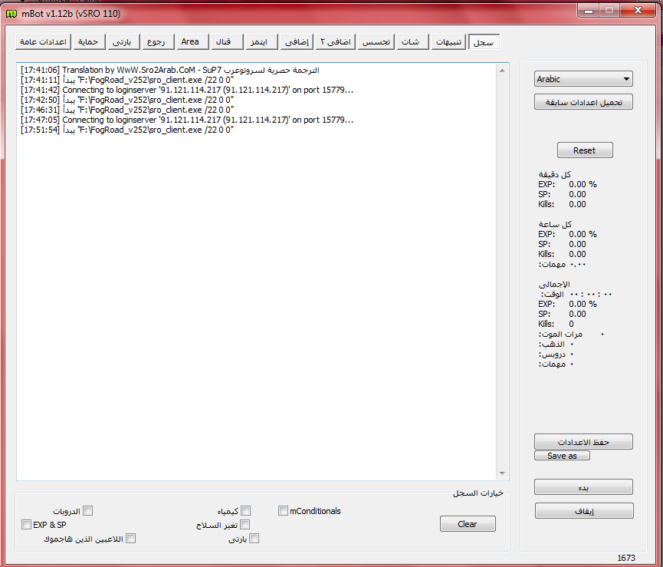663x567 pixels.
Task: Click the الإجمالى stats heading
Action: (554, 284)
